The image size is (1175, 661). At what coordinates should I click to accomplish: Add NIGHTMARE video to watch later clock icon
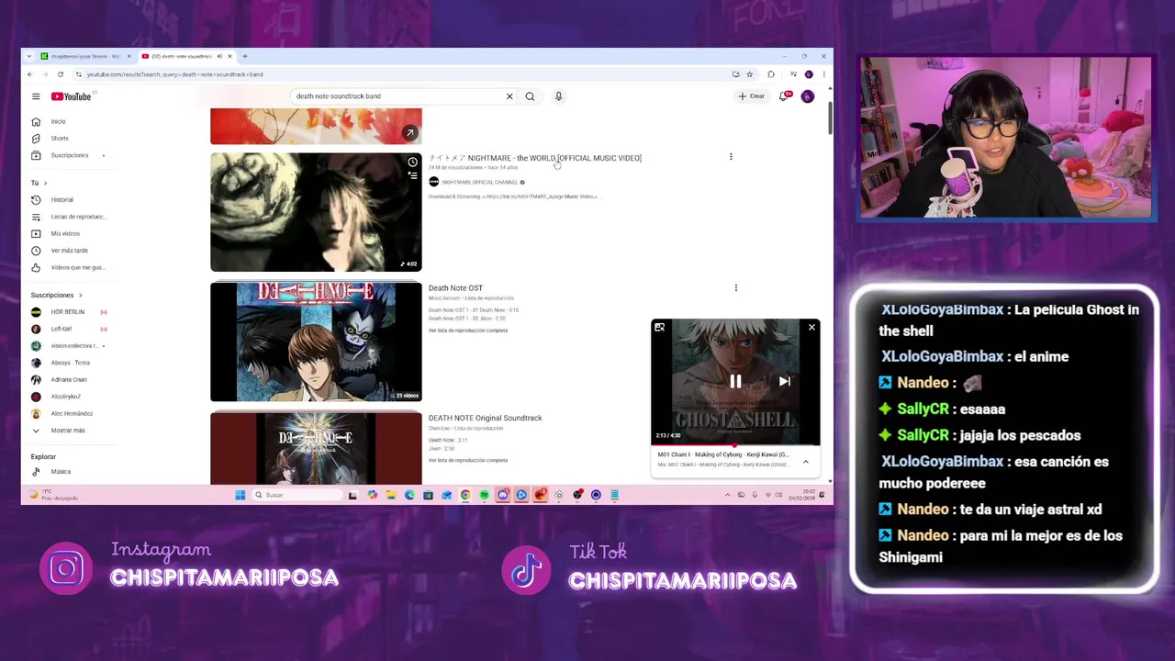coord(412,162)
